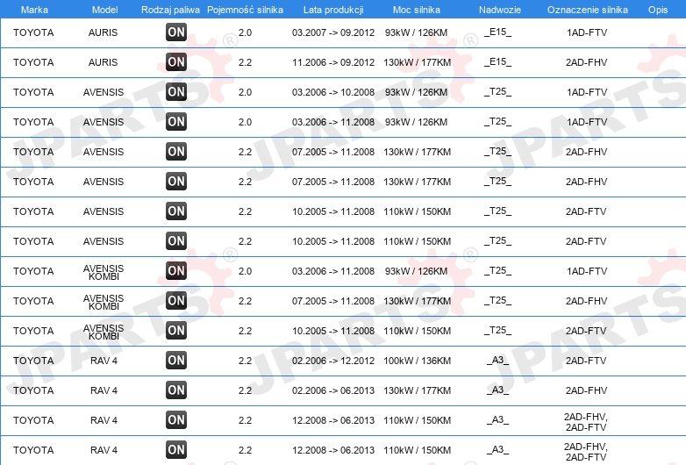The width and height of the screenshot is (686, 465).
Task: Click engine capacity 2.0 in the AURIS row
Action: (245, 32)
